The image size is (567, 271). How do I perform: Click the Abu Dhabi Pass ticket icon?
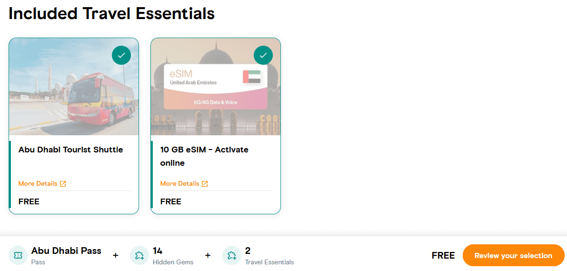click(18, 256)
